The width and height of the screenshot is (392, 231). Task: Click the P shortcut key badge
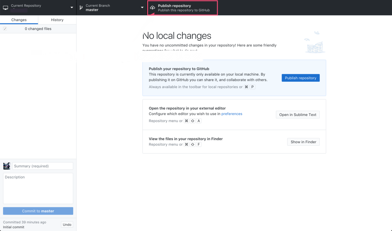253,87
